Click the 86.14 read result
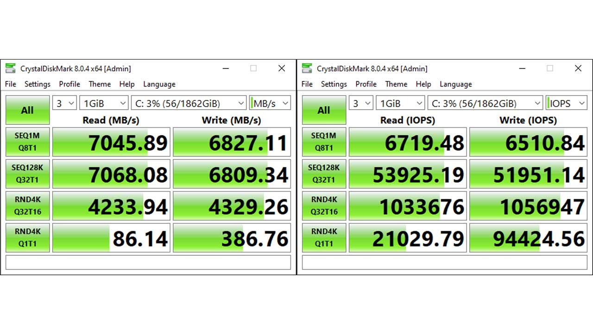 pos(111,238)
